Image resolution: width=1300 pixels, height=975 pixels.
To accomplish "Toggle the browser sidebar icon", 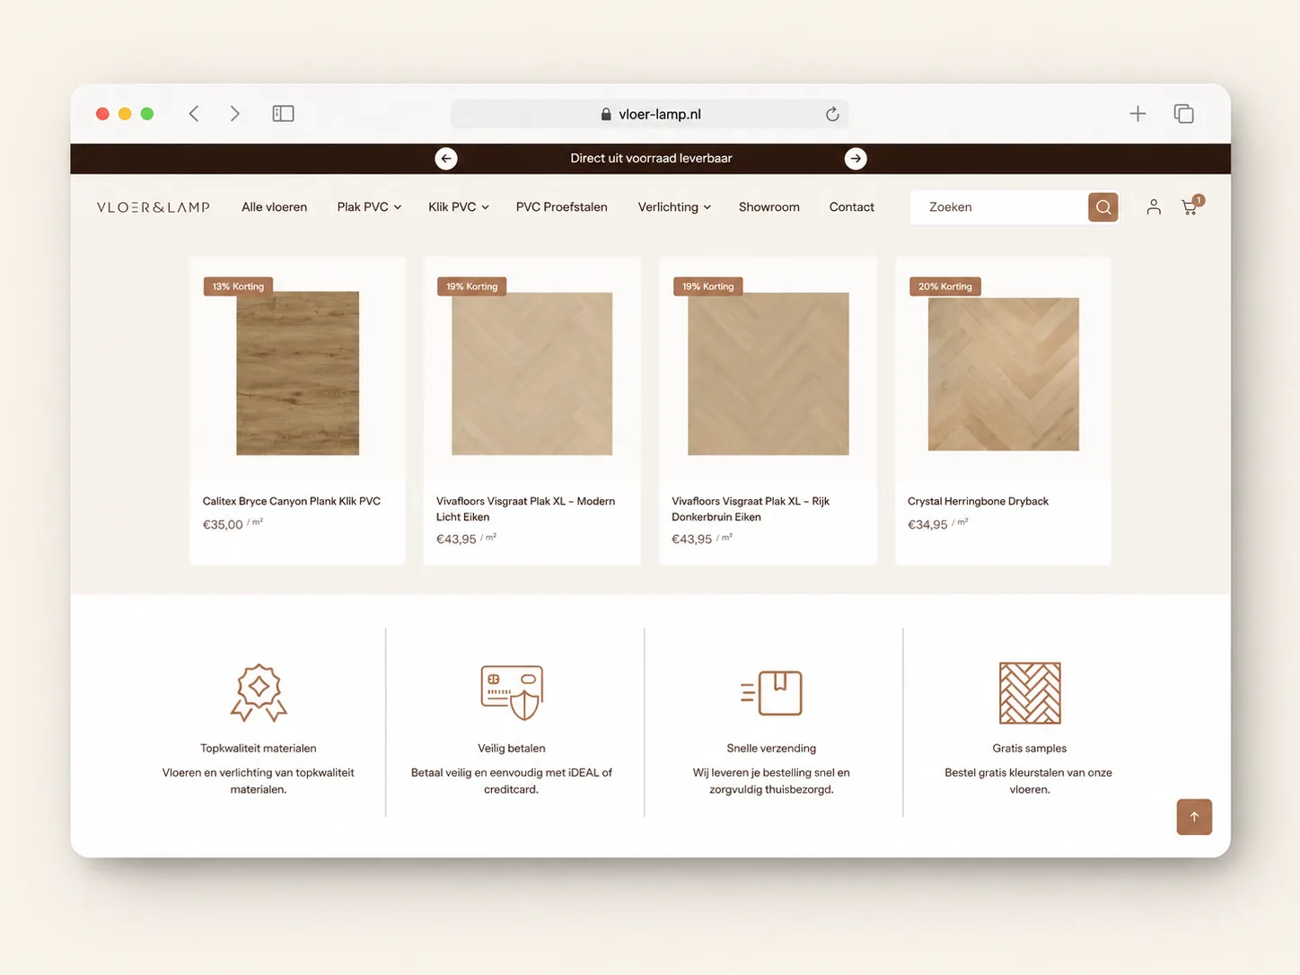I will pyautogui.click(x=283, y=113).
